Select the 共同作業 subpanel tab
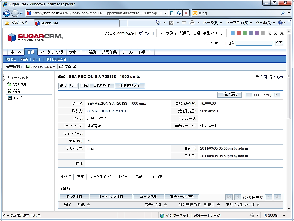 (x=155, y=177)
